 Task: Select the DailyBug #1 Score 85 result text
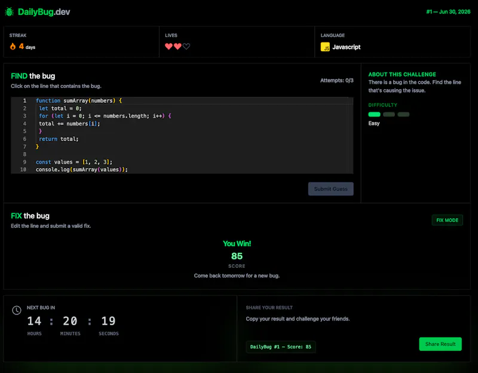(x=281, y=347)
